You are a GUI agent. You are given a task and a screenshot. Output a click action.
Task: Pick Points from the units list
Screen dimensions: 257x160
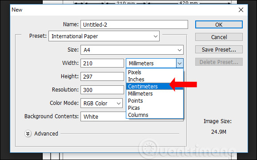[155, 101]
